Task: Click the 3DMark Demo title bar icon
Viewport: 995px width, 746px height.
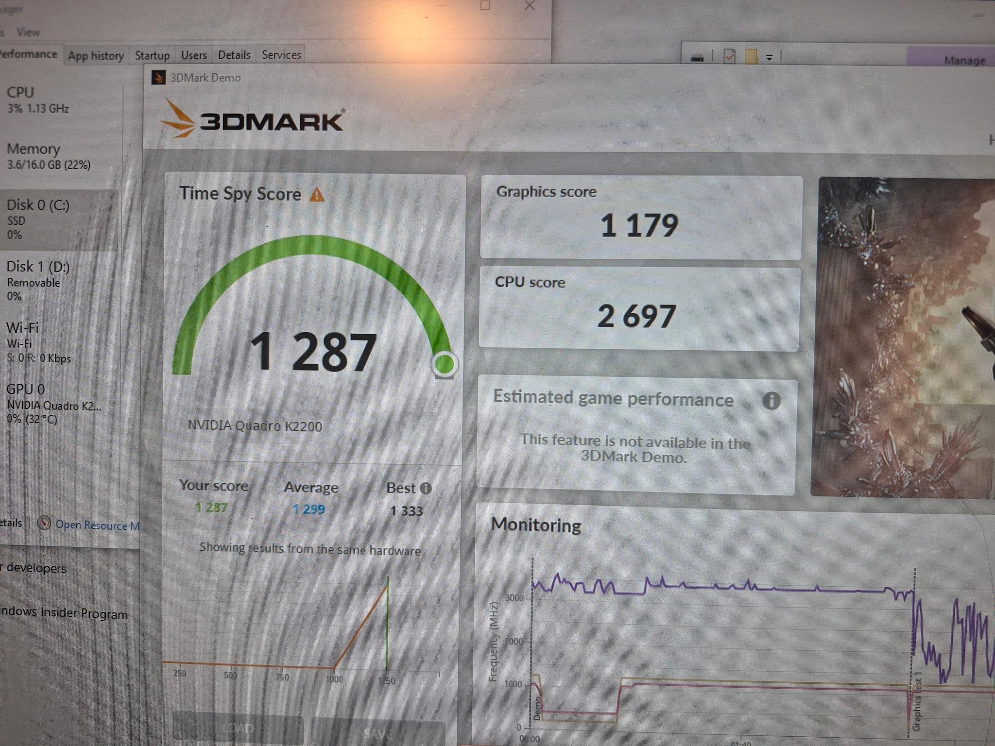Action: 158,78
